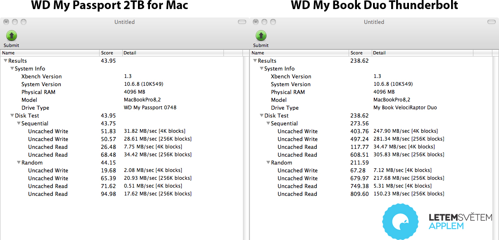Collapse the Sequential group scoring 273.56
Screen dimensions: 499x240
click(x=268, y=123)
